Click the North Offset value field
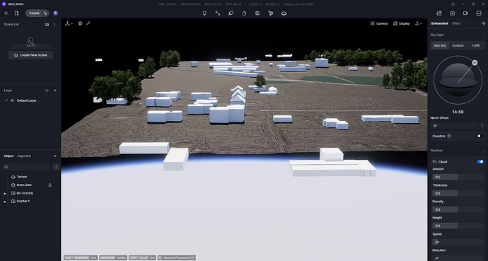The image size is (488, 261). coord(455,126)
